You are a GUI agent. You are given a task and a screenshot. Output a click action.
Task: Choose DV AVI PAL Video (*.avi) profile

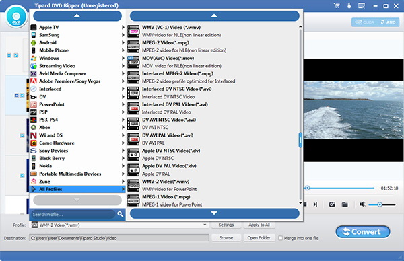(x=213, y=139)
